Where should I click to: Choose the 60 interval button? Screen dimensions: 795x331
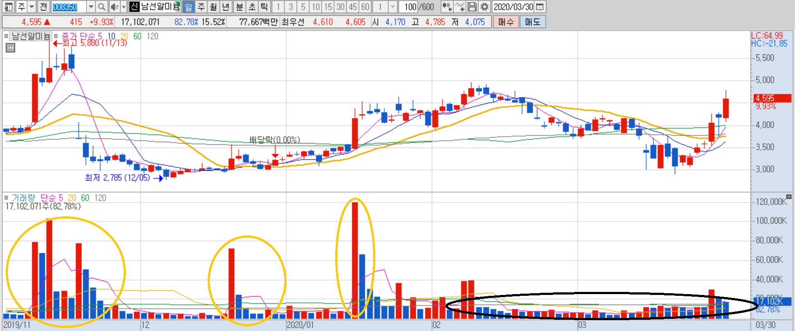tap(365, 7)
